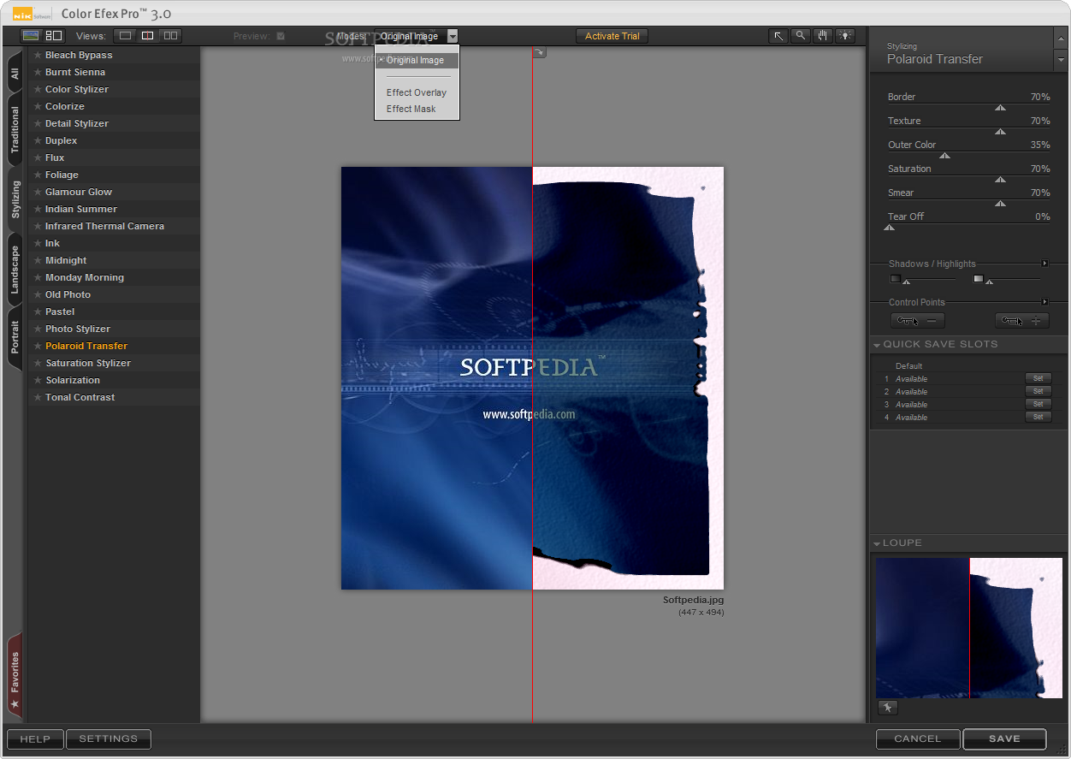Click the highlights protection light swatch icon
1071x759 pixels.
(979, 278)
